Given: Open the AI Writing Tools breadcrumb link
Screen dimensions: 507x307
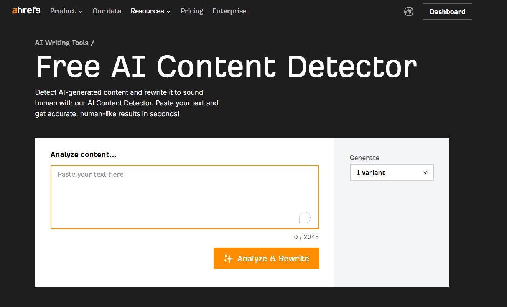Looking at the screenshot, I should pos(62,43).
